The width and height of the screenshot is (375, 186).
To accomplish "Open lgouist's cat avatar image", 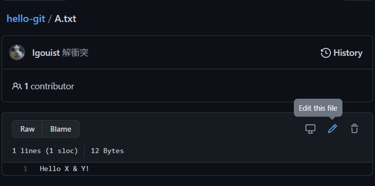I will tap(17, 52).
